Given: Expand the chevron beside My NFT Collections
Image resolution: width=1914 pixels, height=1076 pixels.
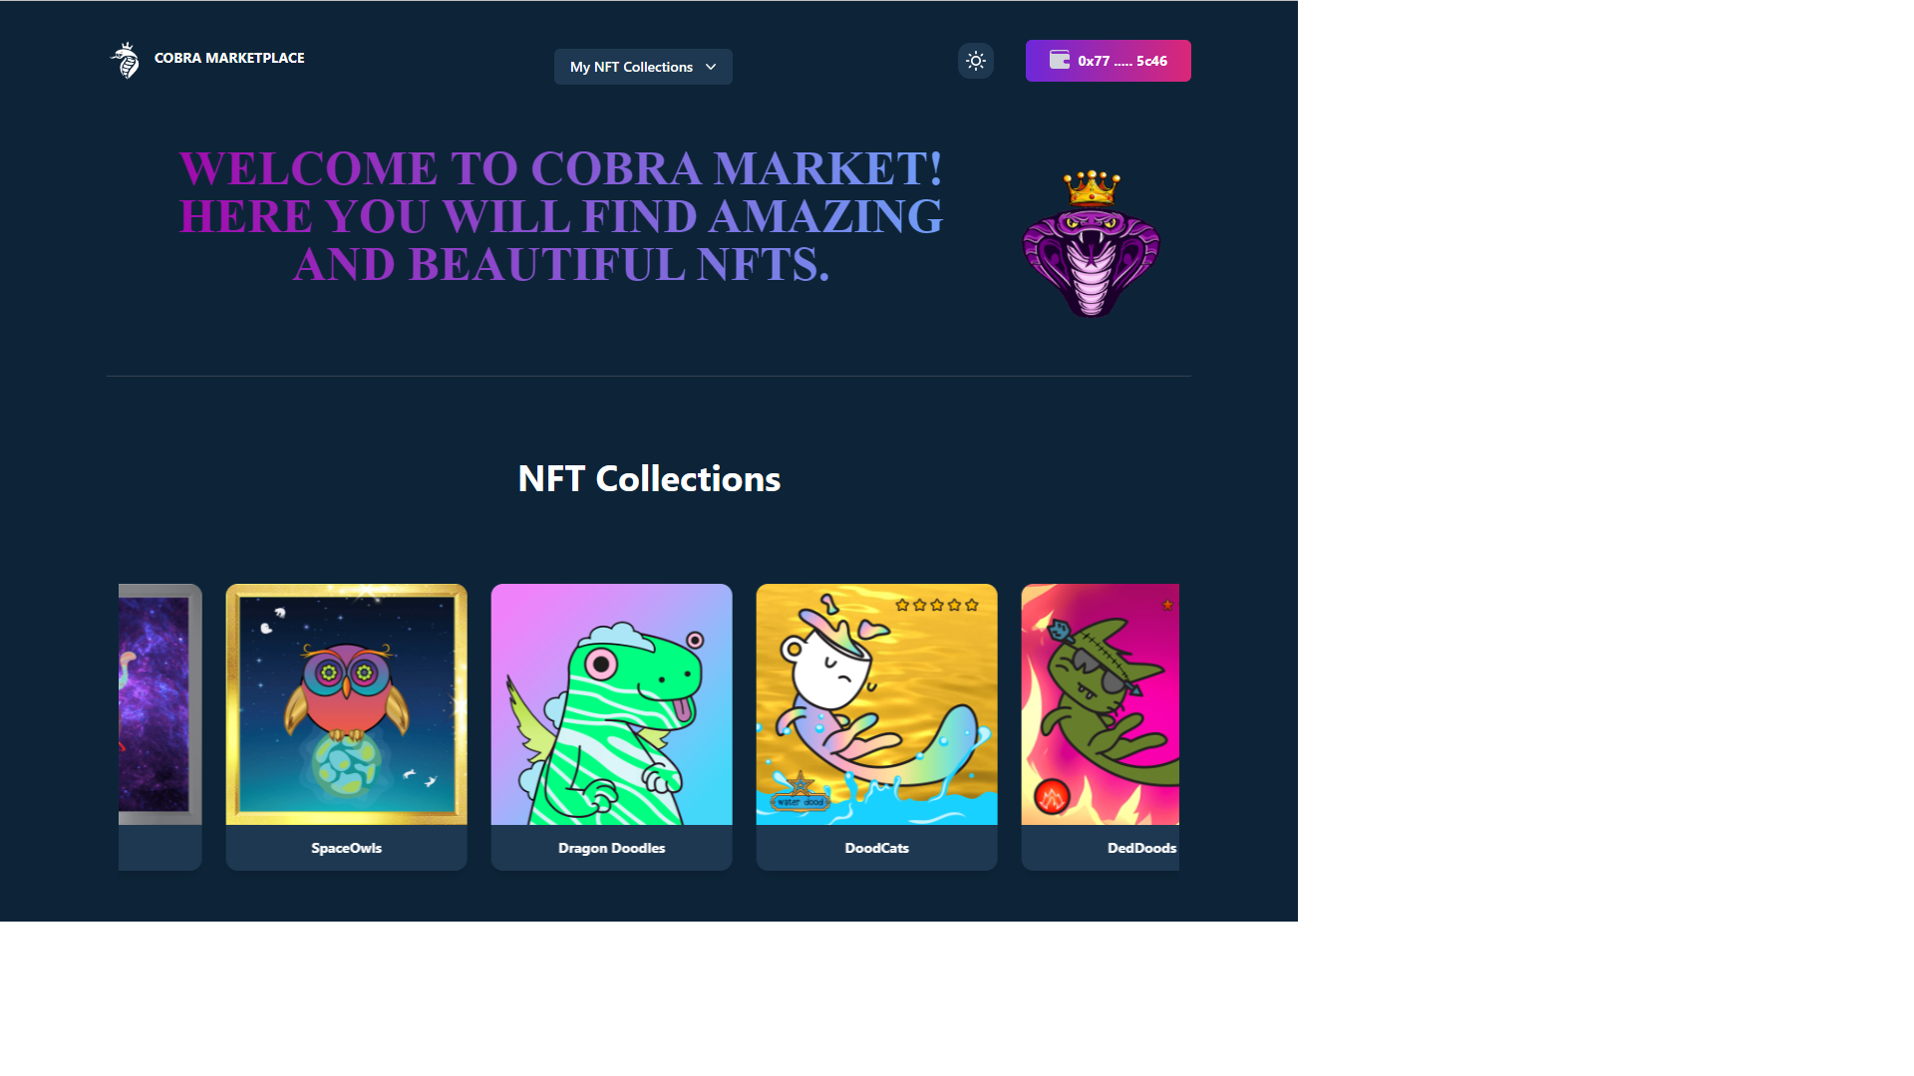Looking at the screenshot, I should pos(711,67).
